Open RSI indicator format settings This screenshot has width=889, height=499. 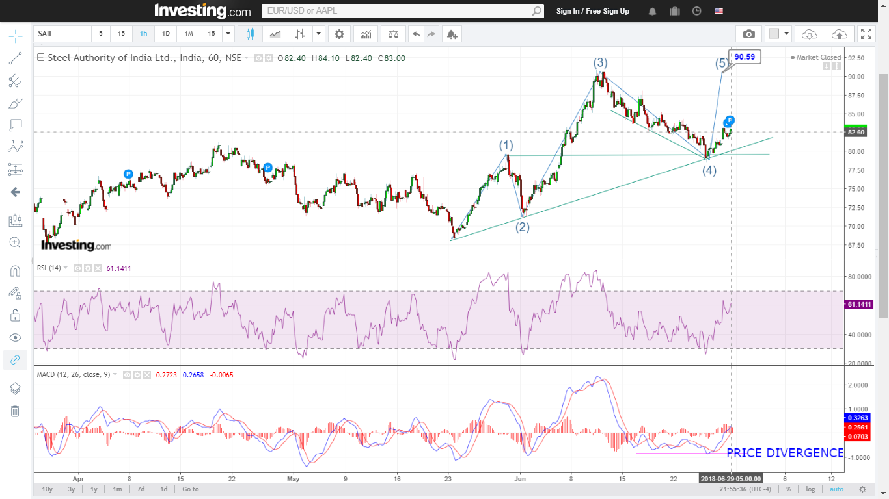(x=87, y=268)
